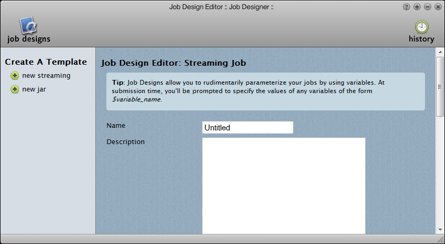Click the history clock icon
This screenshot has width=445, height=244.
pyautogui.click(x=421, y=27)
